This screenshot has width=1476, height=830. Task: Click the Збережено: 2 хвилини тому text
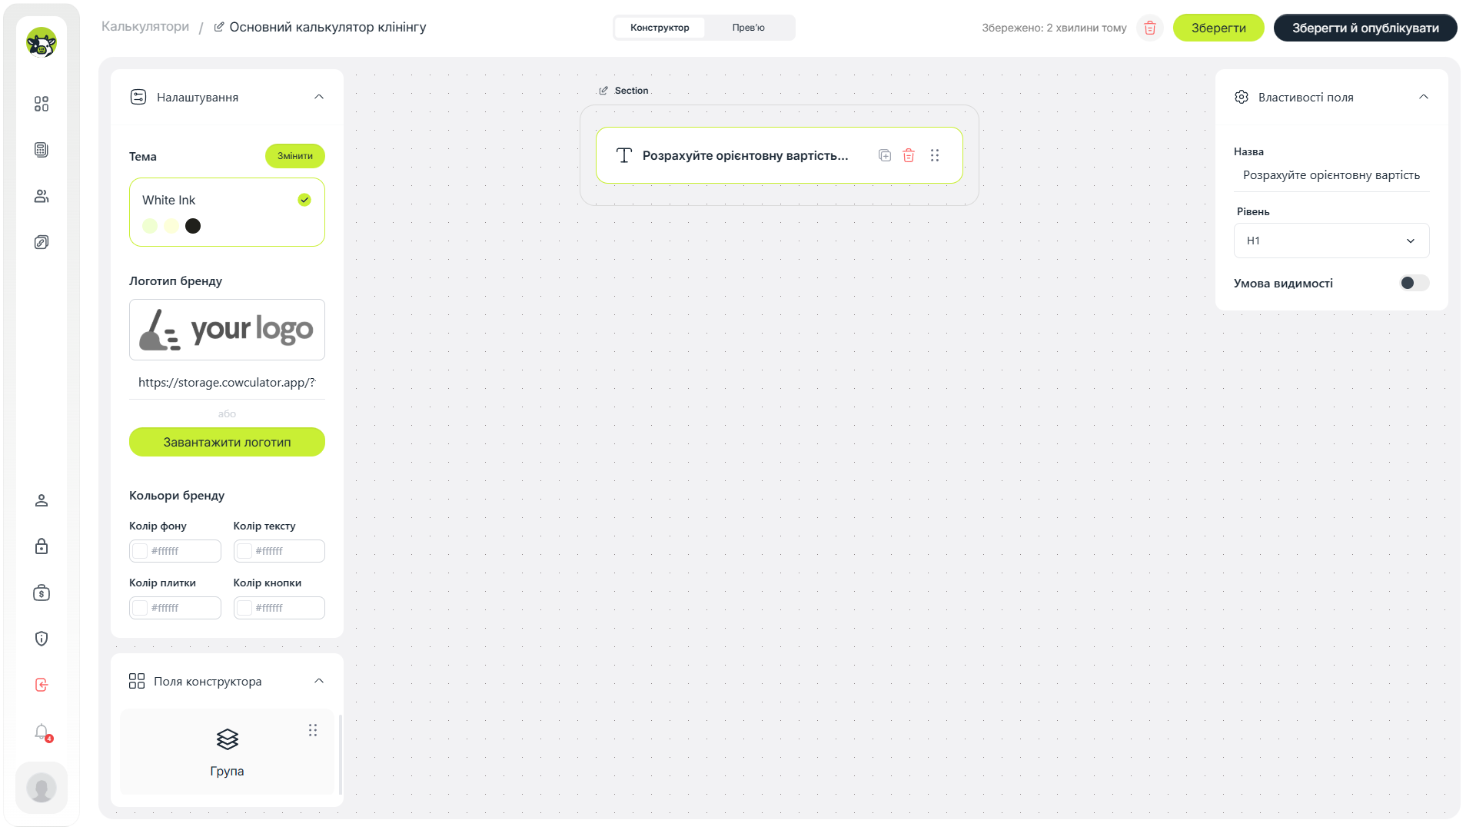[x=1054, y=28]
